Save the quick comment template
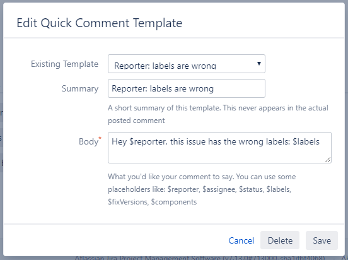The image size is (348, 260). coord(322,240)
